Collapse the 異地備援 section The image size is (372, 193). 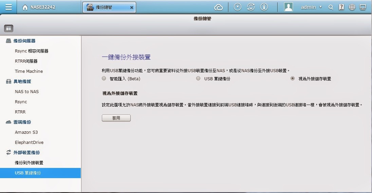22,82
